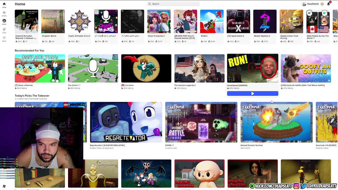The width and height of the screenshot is (338, 190).
Task: Open the Savannah Life [EVENT] card
Action: (327, 122)
